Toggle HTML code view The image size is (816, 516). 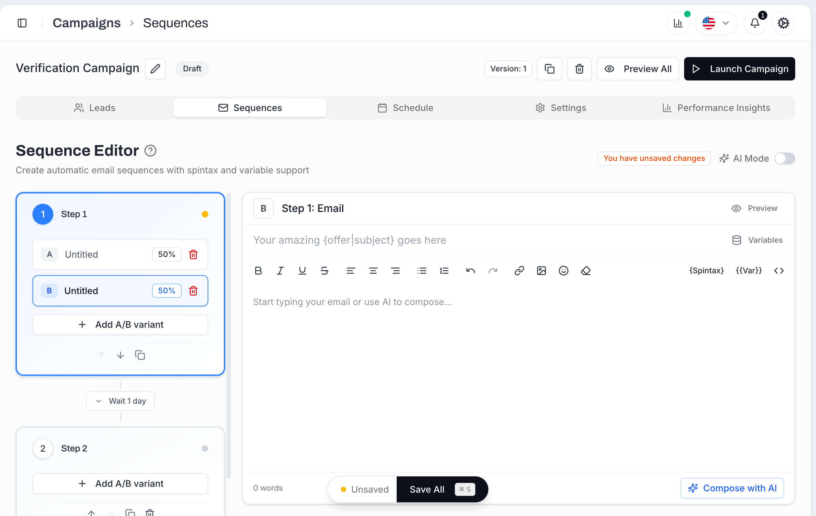pos(779,271)
